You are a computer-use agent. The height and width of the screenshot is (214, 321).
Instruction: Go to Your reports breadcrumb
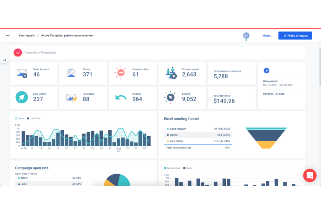click(27, 35)
